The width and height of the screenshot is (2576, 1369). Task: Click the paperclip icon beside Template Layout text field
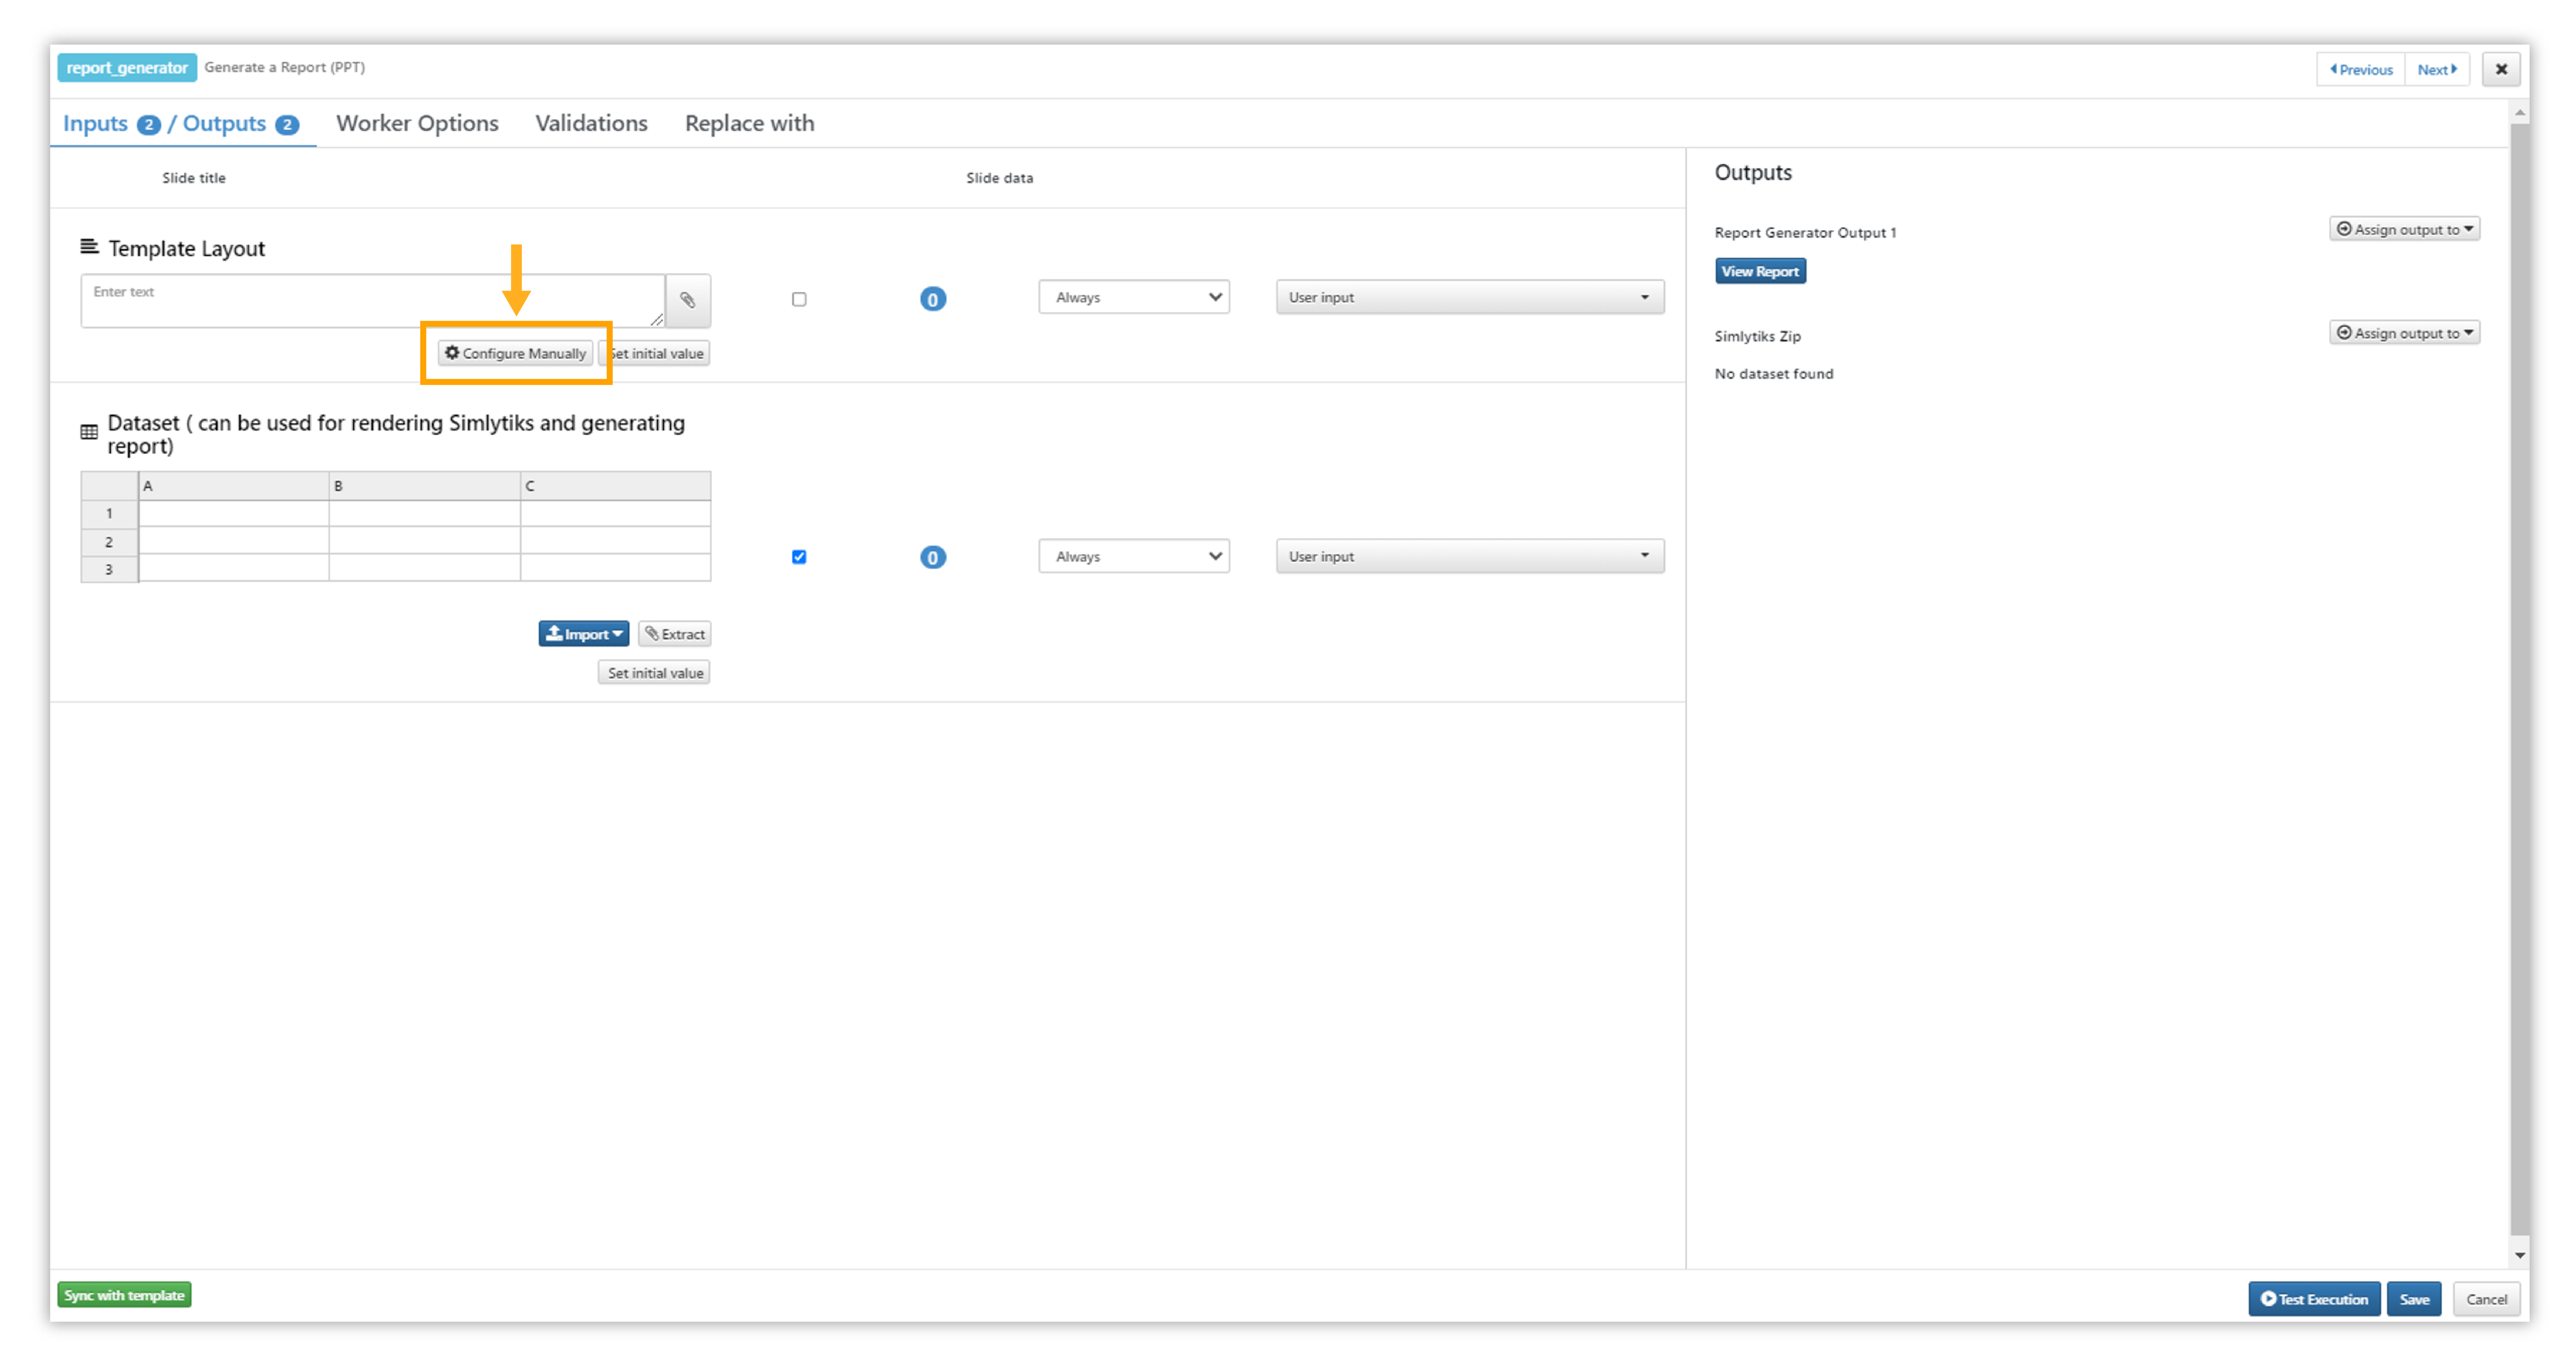coord(688,300)
